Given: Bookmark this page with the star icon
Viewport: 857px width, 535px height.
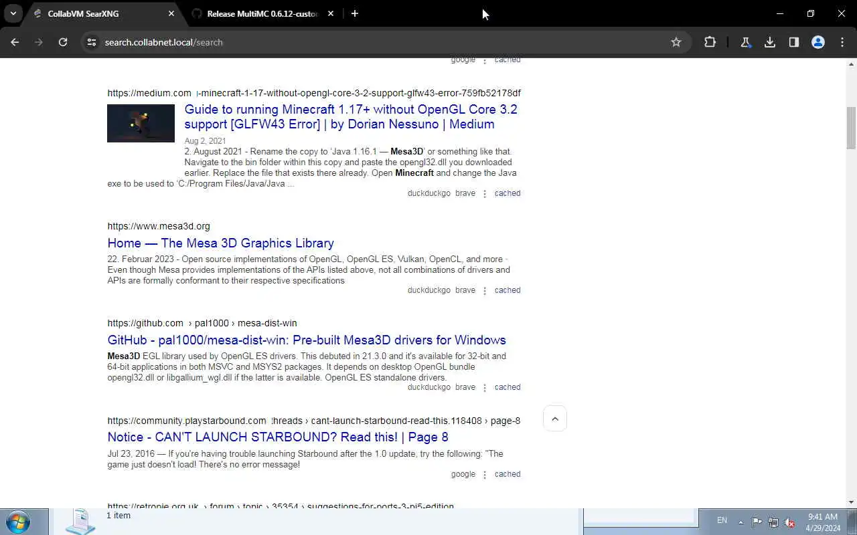Looking at the screenshot, I should pos(676,42).
